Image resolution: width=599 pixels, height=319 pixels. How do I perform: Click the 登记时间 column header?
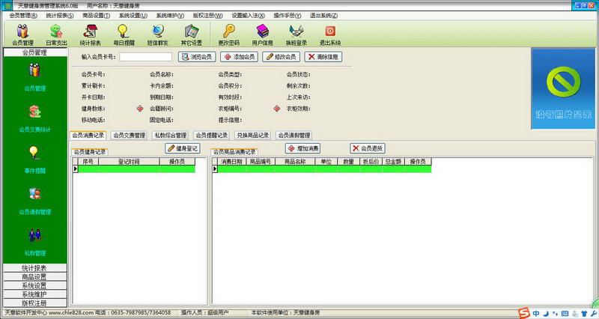pyautogui.click(x=129, y=162)
